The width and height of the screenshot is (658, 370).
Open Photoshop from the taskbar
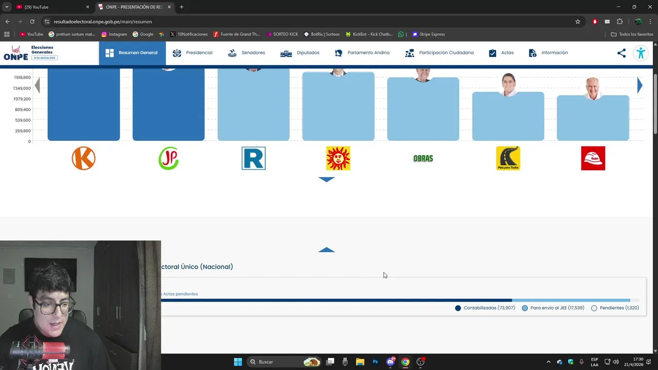click(x=375, y=362)
